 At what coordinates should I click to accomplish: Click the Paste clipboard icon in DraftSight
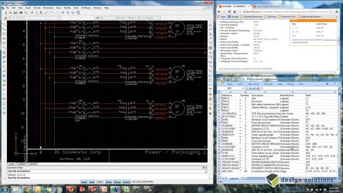tap(41, 13)
